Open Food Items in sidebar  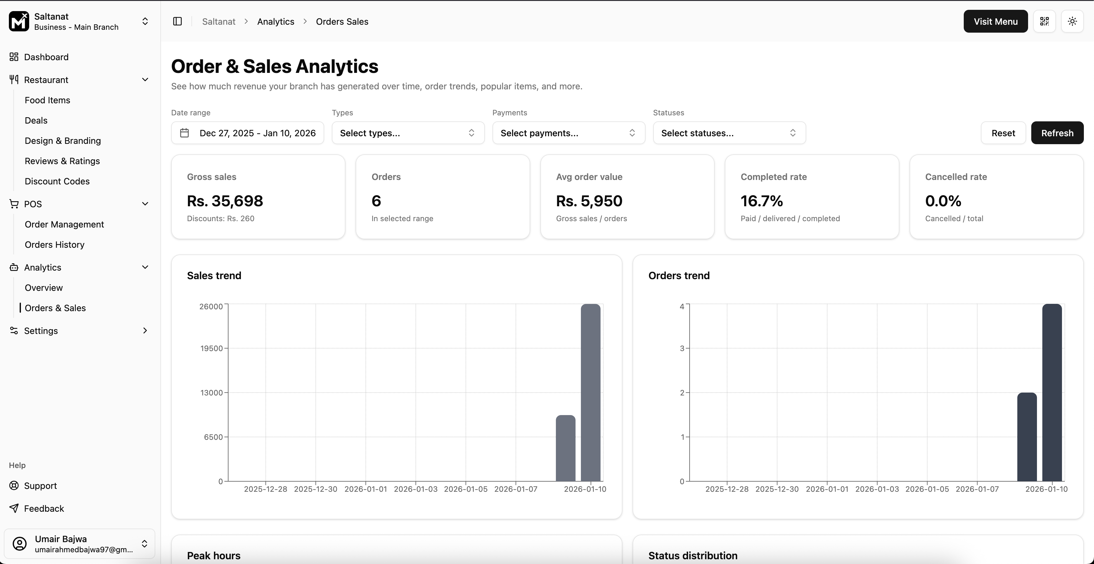coord(47,100)
